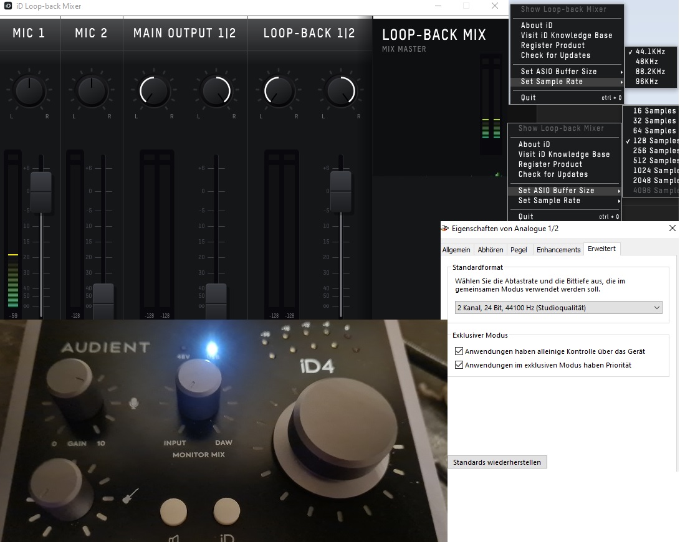This screenshot has width=680, height=542.
Task: Open Set Sample Rate below highlighted Set ASIO Buffer Size
Action: click(565, 201)
